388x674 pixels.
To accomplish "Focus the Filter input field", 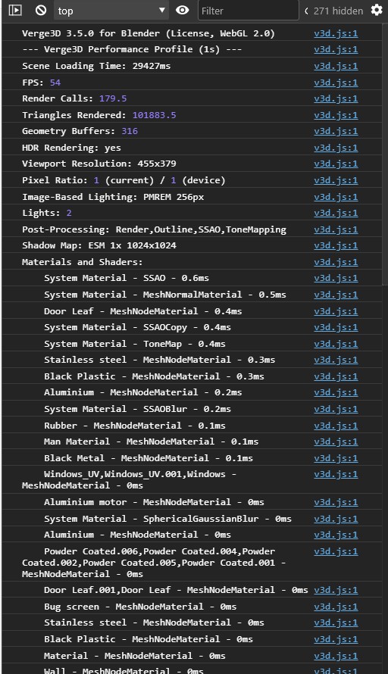I will pyautogui.click(x=249, y=11).
